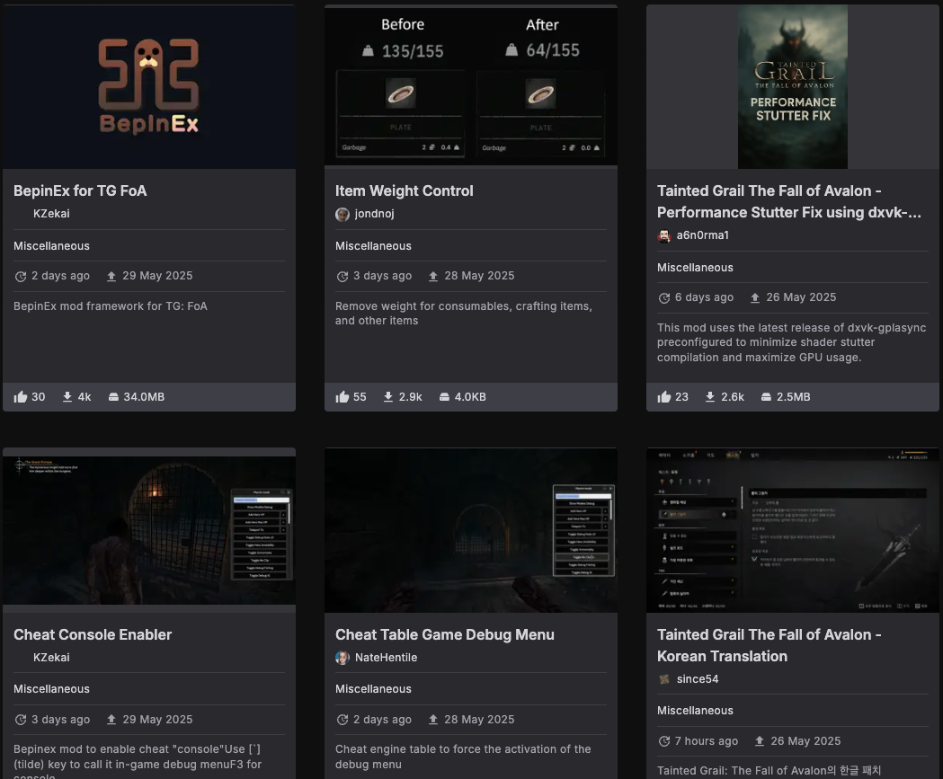This screenshot has height=779, width=943.
Task: Visit author NateHentile's profile name
Action: [387, 658]
